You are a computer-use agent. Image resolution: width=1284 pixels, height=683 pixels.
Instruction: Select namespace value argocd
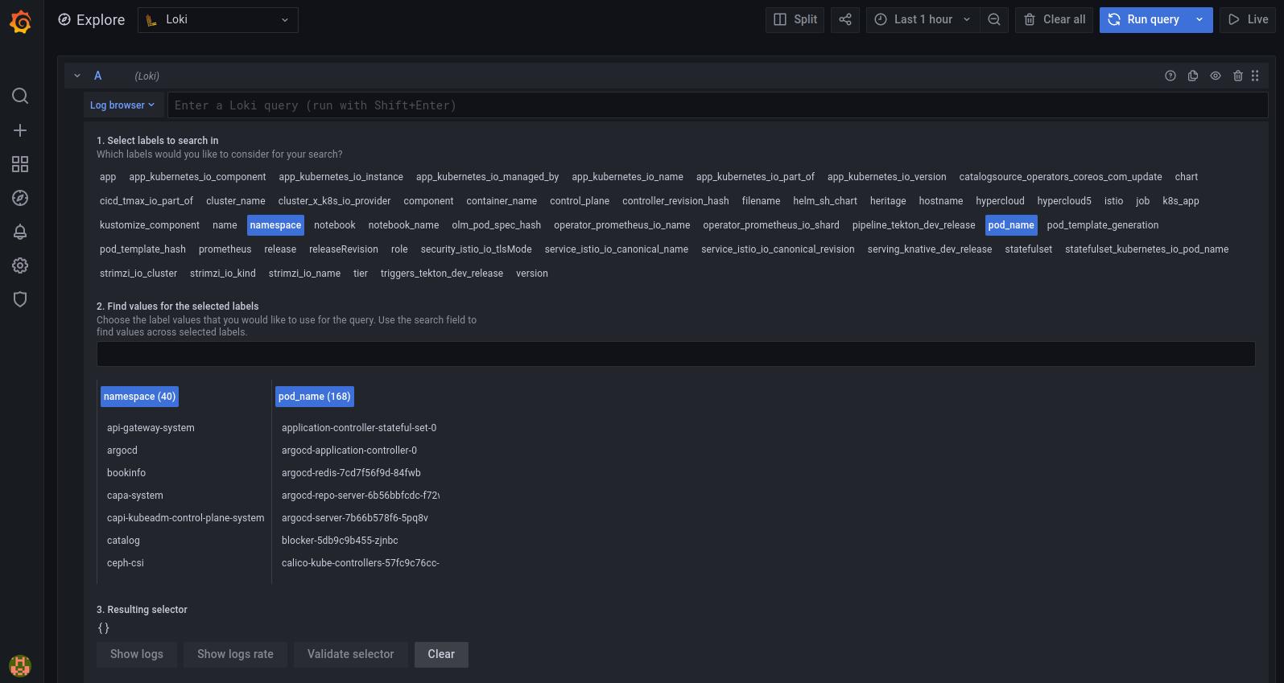122,451
